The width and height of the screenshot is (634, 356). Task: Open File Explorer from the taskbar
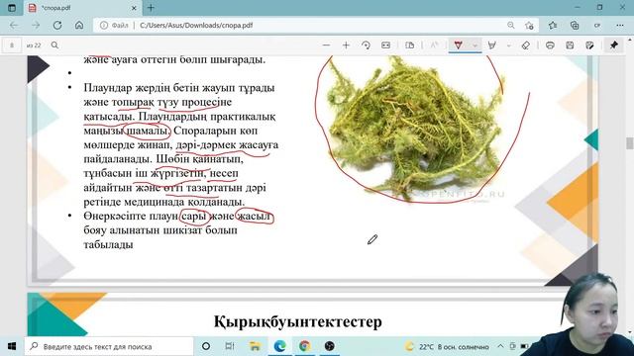tap(255, 346)
